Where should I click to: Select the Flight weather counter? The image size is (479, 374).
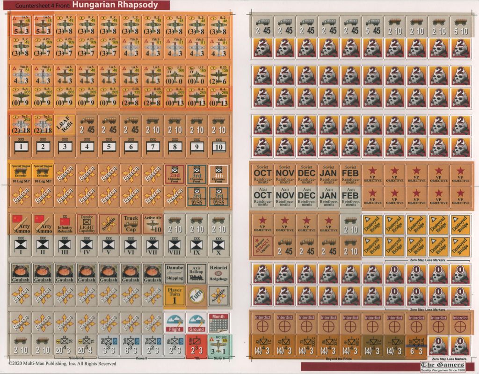click(x=175, y=323)
